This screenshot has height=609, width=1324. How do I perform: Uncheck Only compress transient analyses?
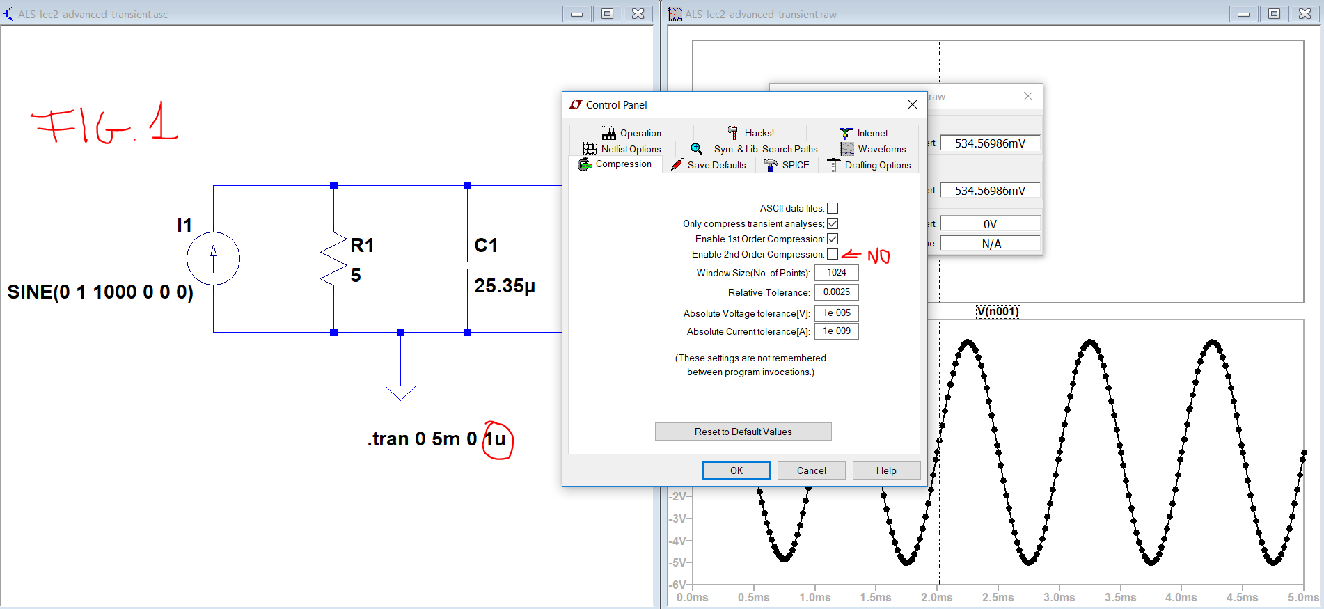click(833, 223)
